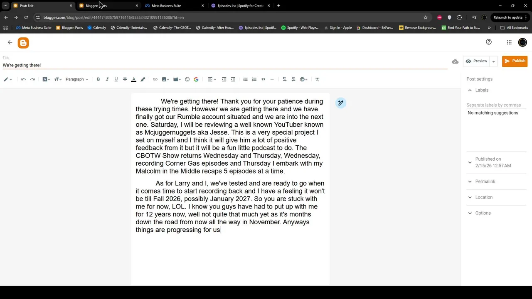
Task: Click the orange Blogger logo
Action: pos(23,43)
